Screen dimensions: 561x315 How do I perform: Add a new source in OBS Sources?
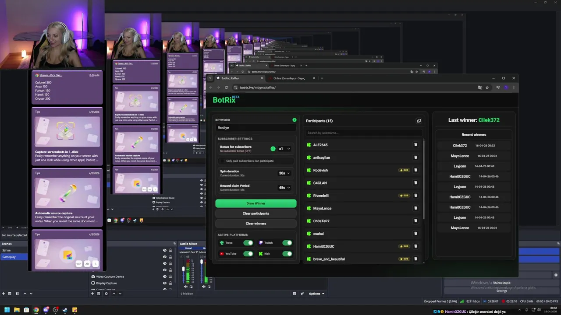[x=92, y=294]
